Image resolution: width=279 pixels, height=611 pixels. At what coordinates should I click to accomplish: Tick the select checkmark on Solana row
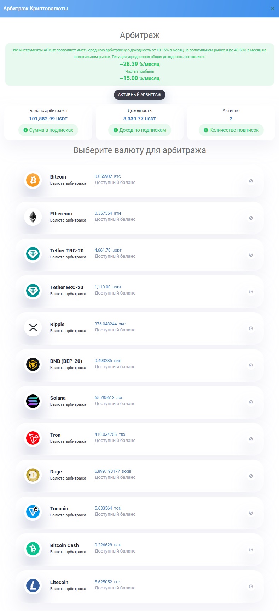[x=251, y=402]
